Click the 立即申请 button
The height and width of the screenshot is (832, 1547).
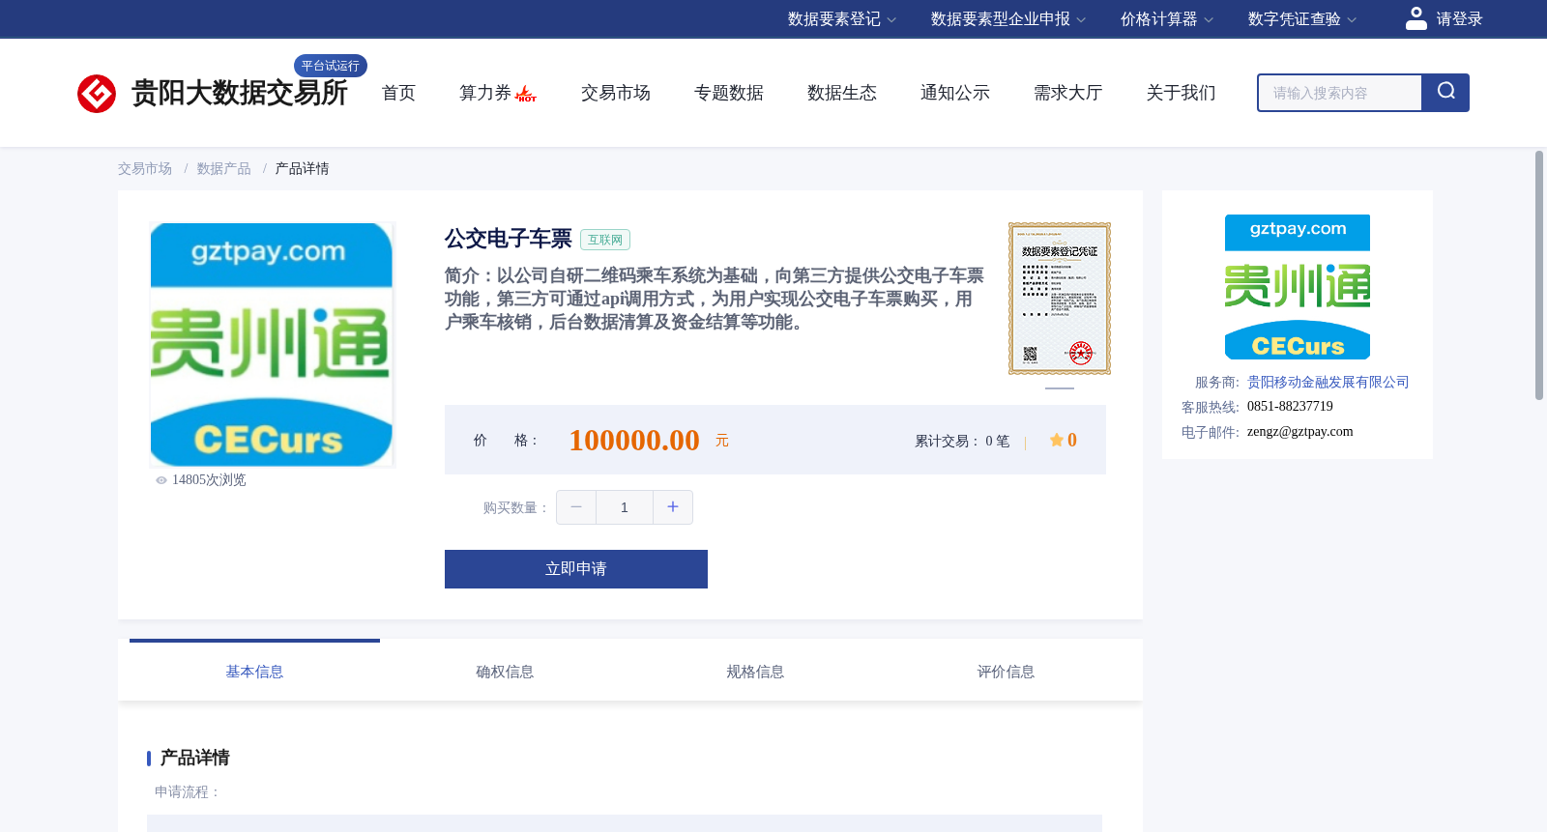[x=576, y=569]
